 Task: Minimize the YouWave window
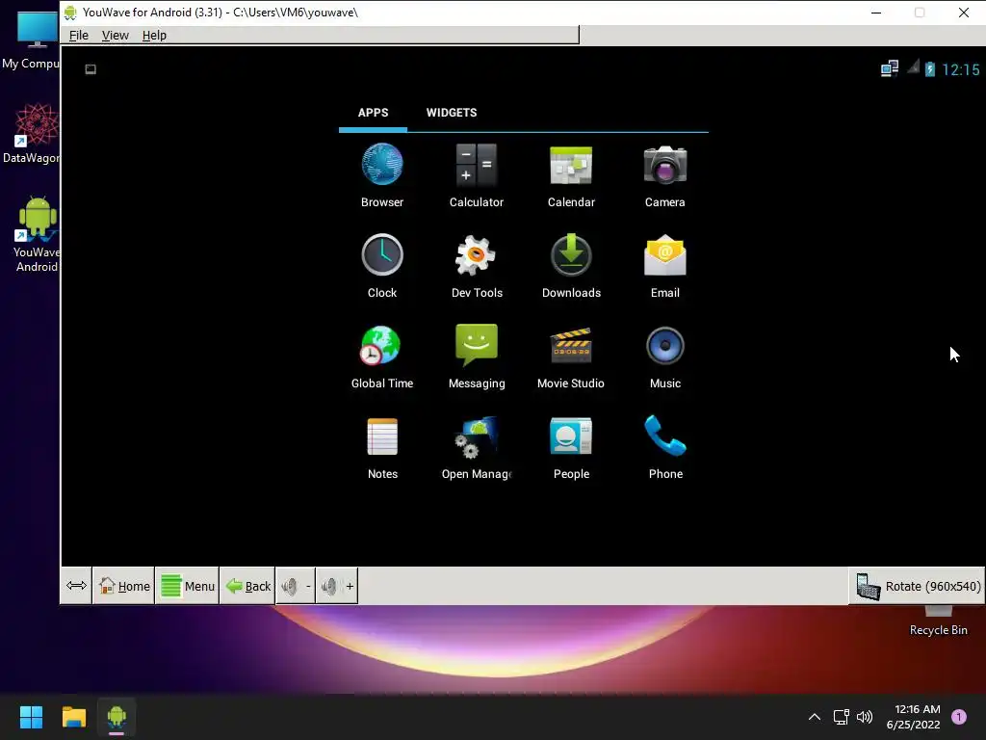pos(876,13)
